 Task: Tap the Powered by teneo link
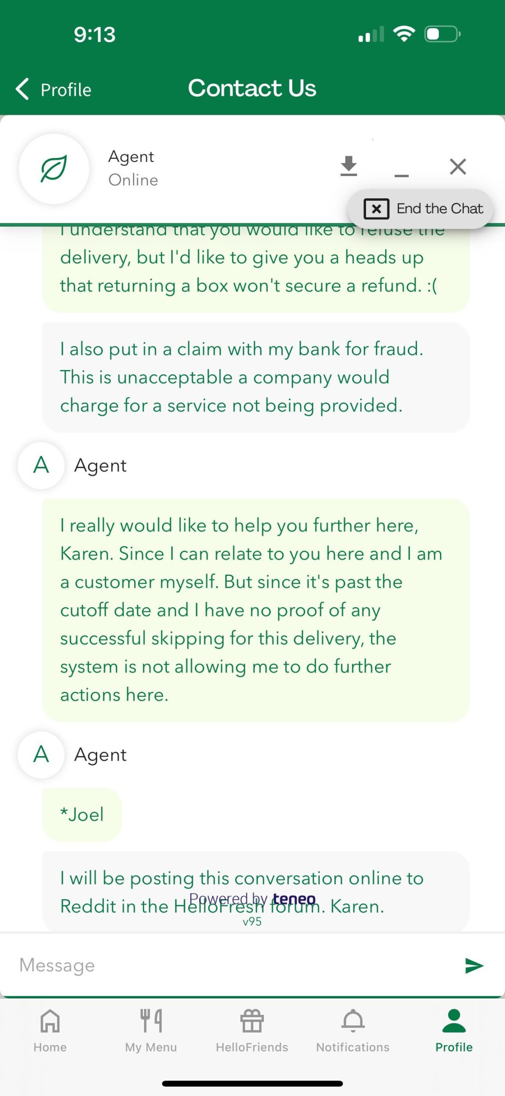pyautogui.click(x=252, y=898)
